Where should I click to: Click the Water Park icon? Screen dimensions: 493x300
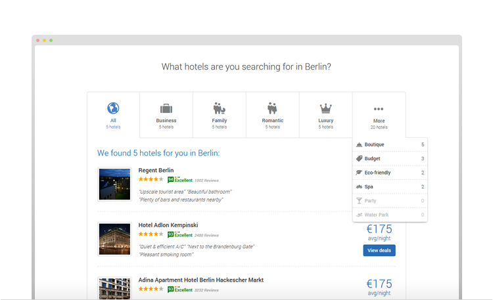click(359, 215)
